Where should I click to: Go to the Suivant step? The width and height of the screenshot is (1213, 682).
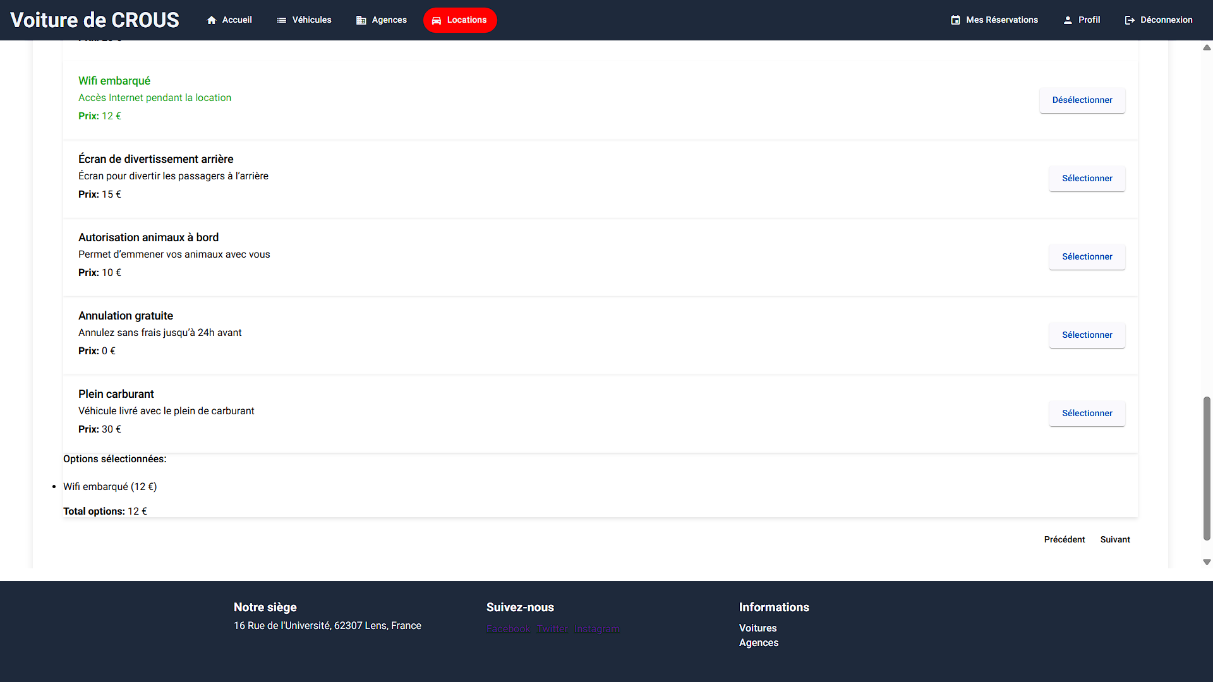tap(1114, 539)
